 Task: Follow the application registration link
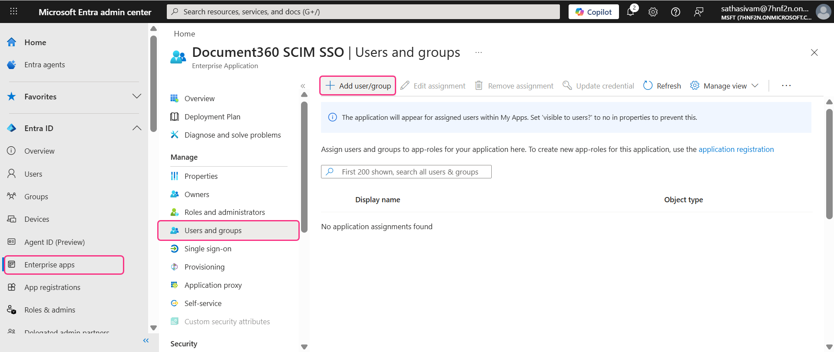click(x=736, y=149)
